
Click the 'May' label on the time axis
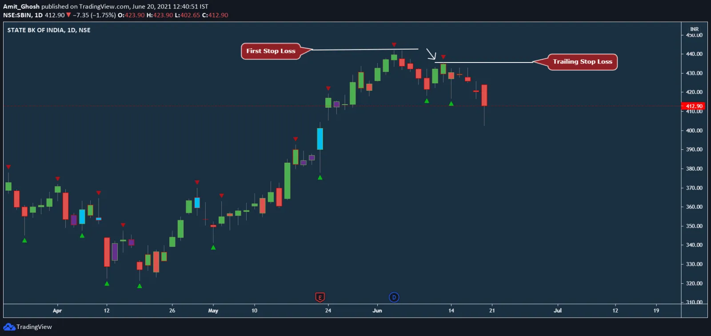(213, 310)
